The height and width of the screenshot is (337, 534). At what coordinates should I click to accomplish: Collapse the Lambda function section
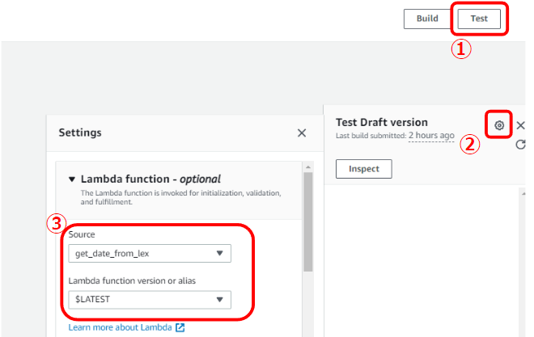click(72, 179)
